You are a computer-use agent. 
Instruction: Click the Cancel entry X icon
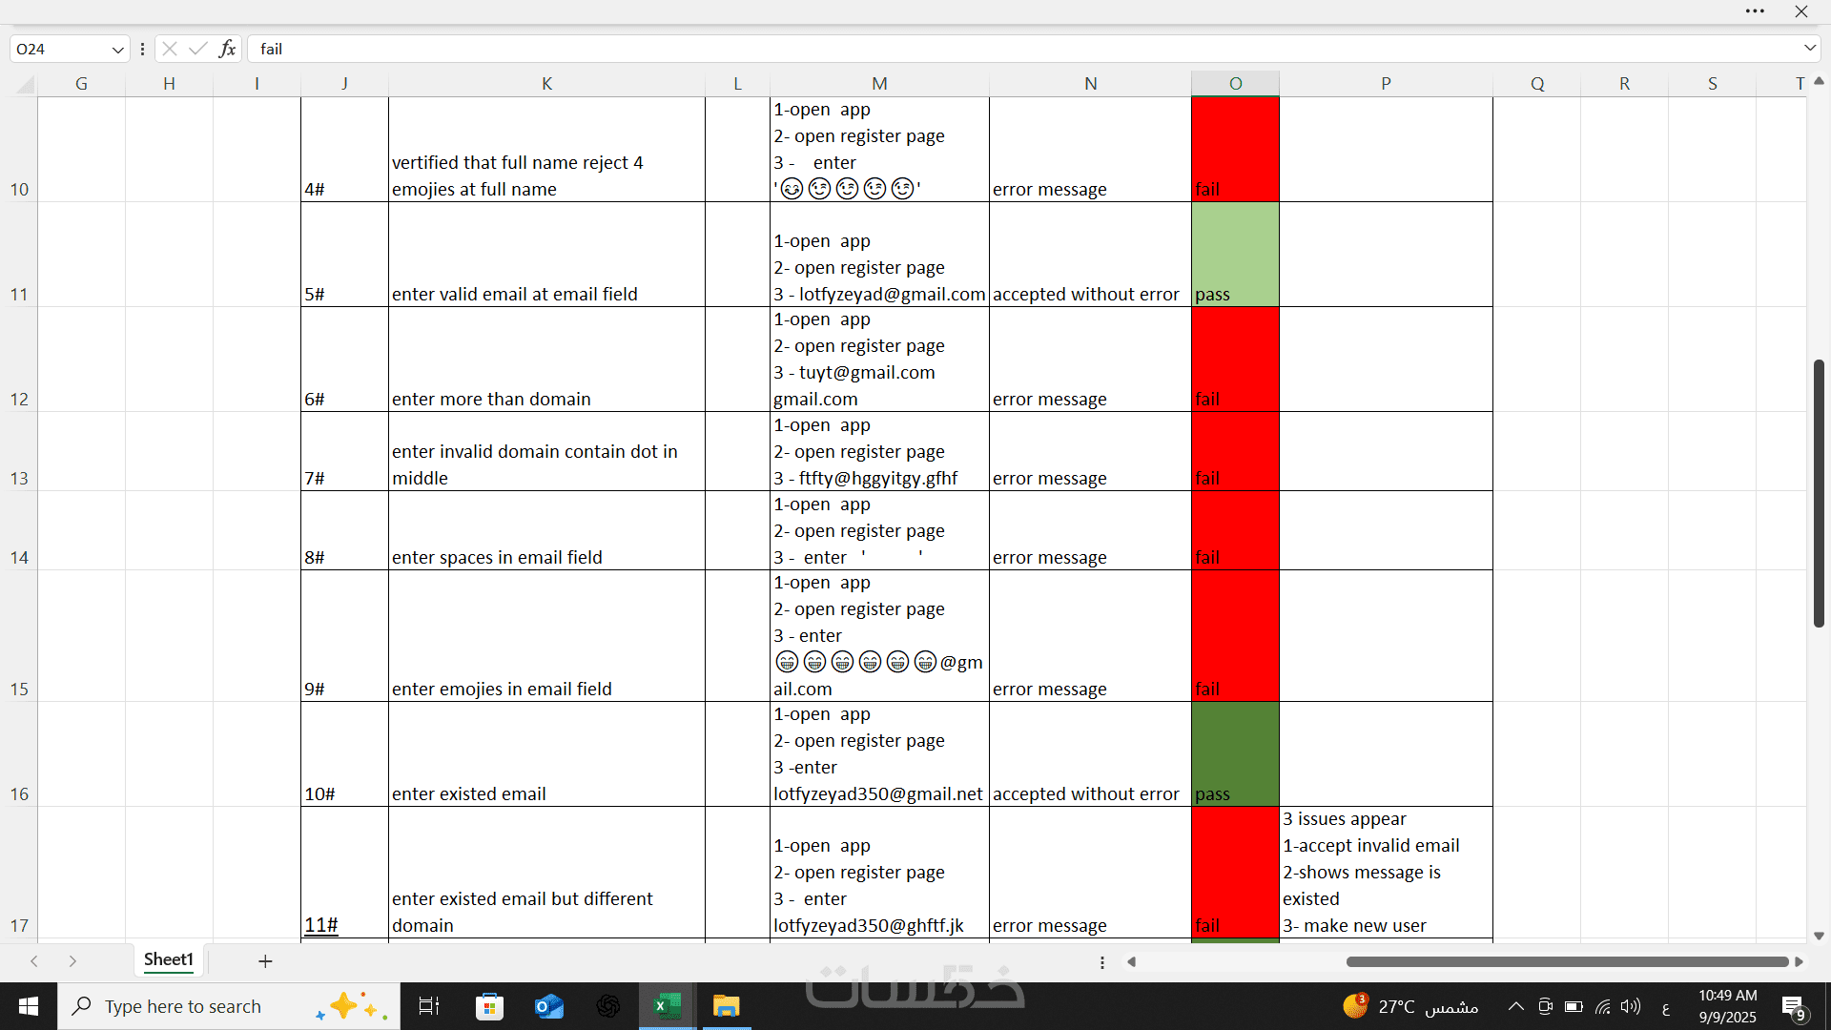click(x=170, y=49)
